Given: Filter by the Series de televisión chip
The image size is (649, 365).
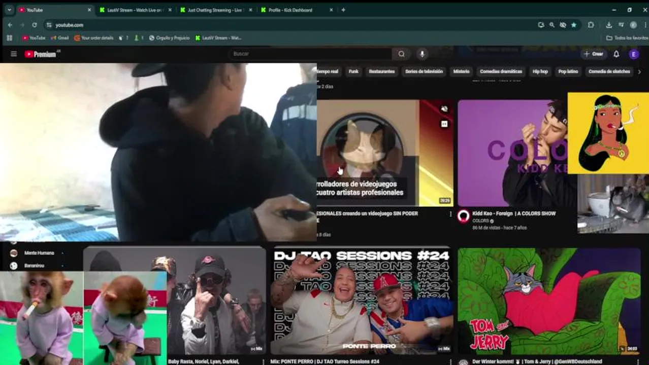Looking at the screenshot, I should click(424, 71).
